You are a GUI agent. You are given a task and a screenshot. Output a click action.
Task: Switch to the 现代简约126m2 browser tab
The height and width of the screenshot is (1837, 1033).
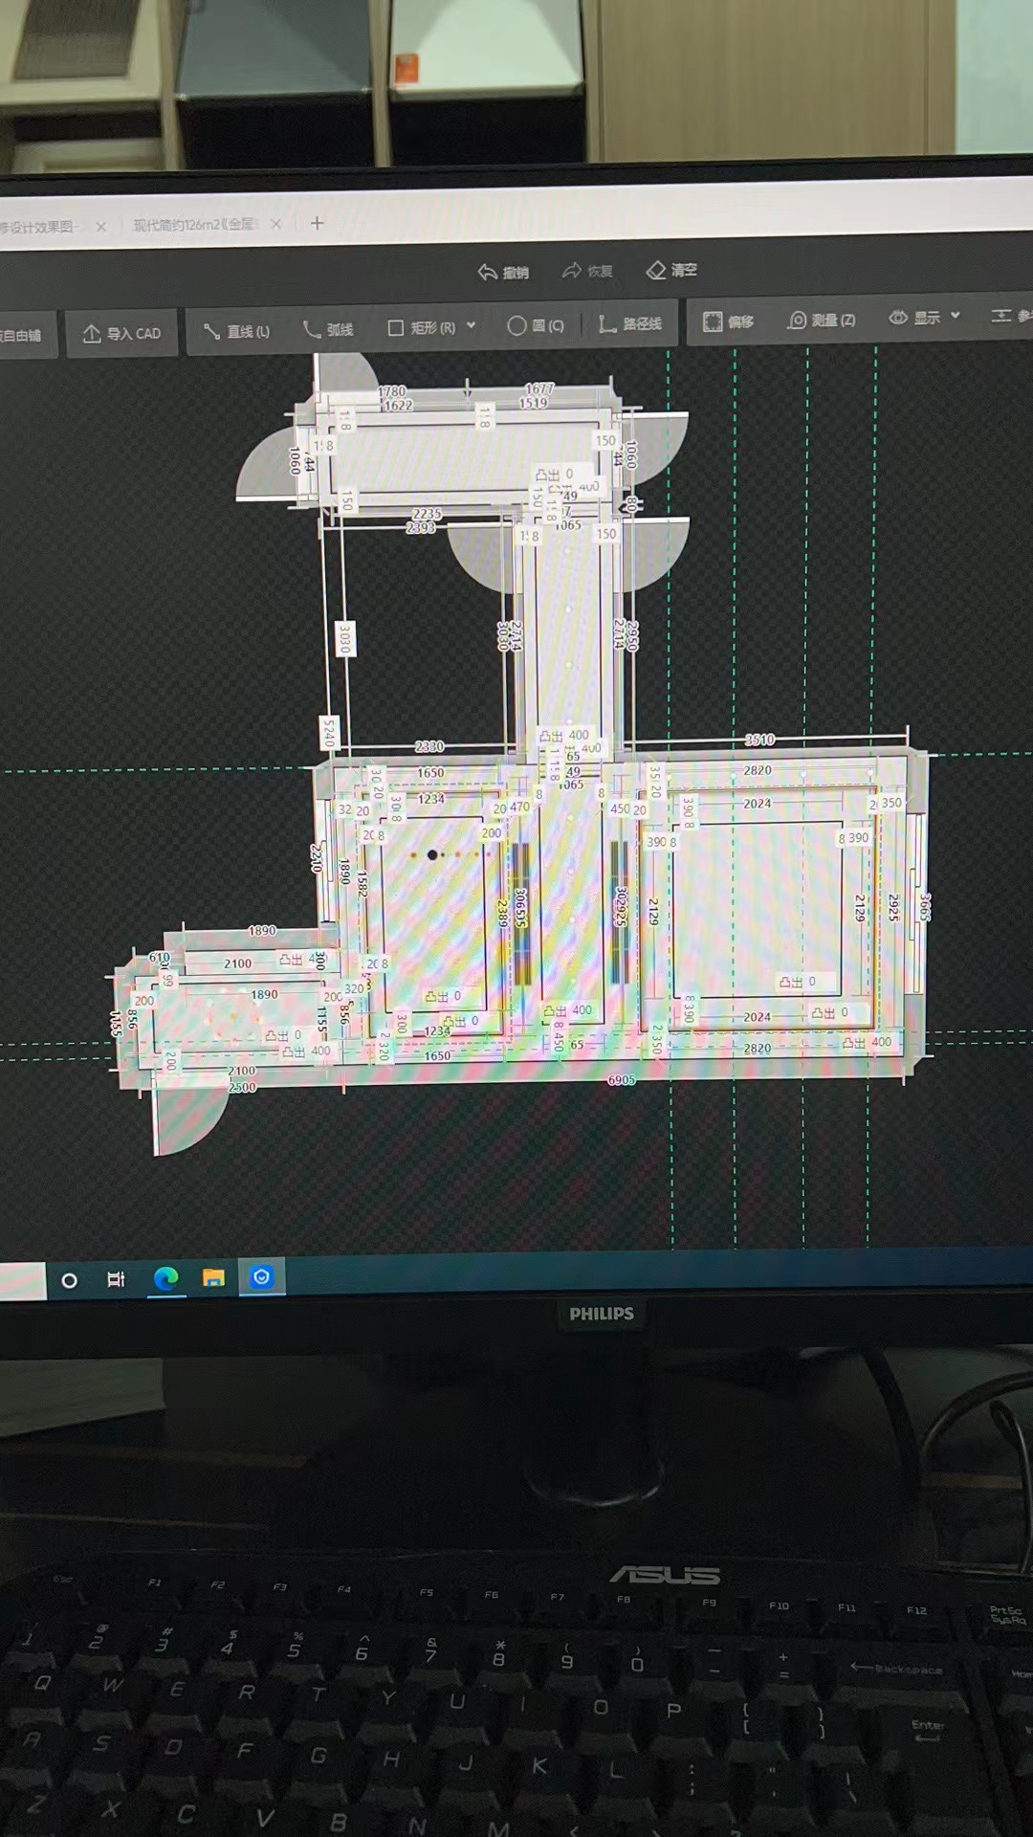pyautogui.click(x=194, y=225)
